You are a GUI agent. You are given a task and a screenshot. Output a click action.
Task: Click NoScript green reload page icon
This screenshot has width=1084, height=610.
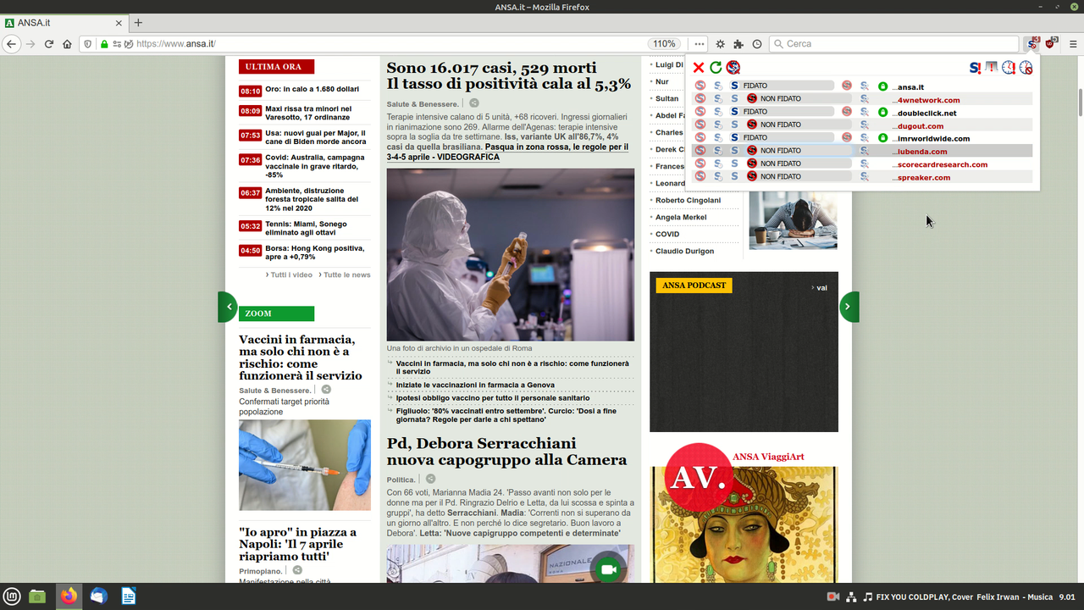pos(716,68)
